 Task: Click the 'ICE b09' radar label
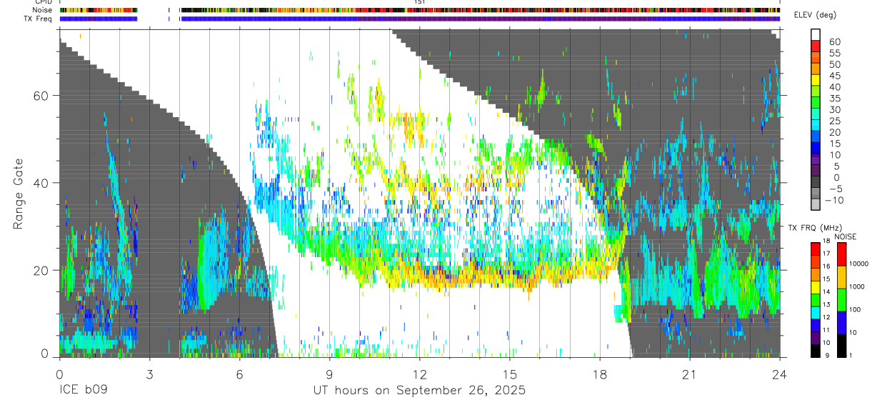tap(82, 390)
